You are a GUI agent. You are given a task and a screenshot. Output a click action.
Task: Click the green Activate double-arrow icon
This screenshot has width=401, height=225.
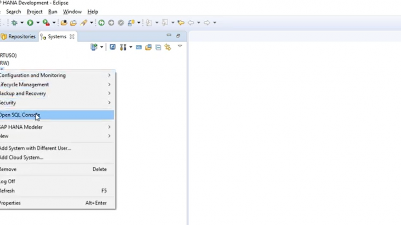tap(102, 22)
